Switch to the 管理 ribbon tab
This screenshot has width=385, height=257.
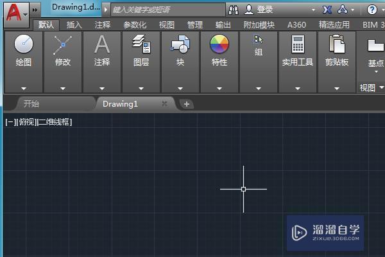click(x=195, y=25)
